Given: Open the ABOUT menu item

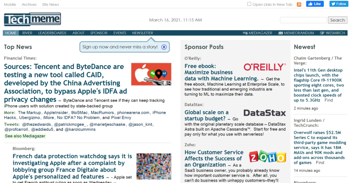Looking at the screenshot, I should tap(78, 33).
